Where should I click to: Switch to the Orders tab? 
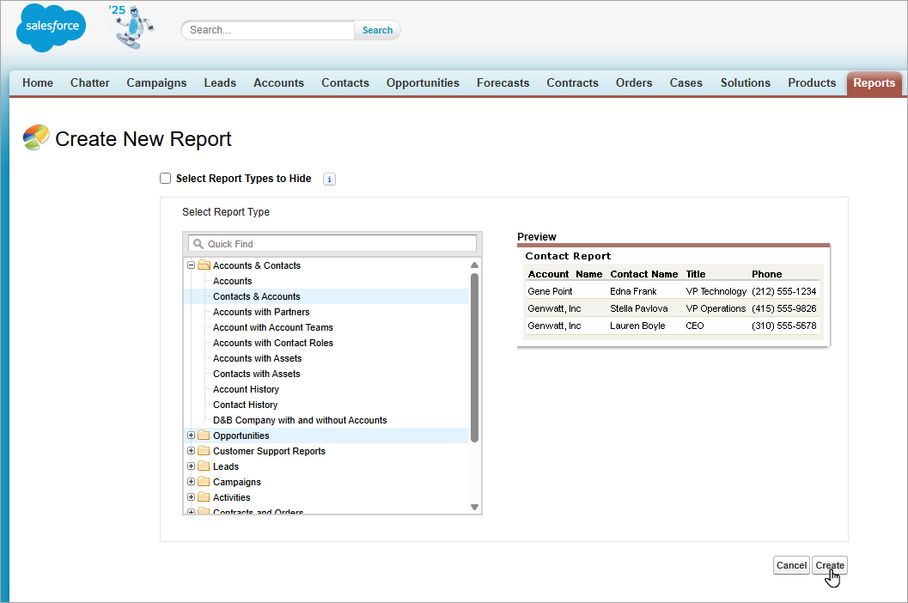[634, 82]
